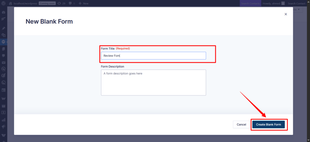Click the Coming soon badge

tap(47, 3)
